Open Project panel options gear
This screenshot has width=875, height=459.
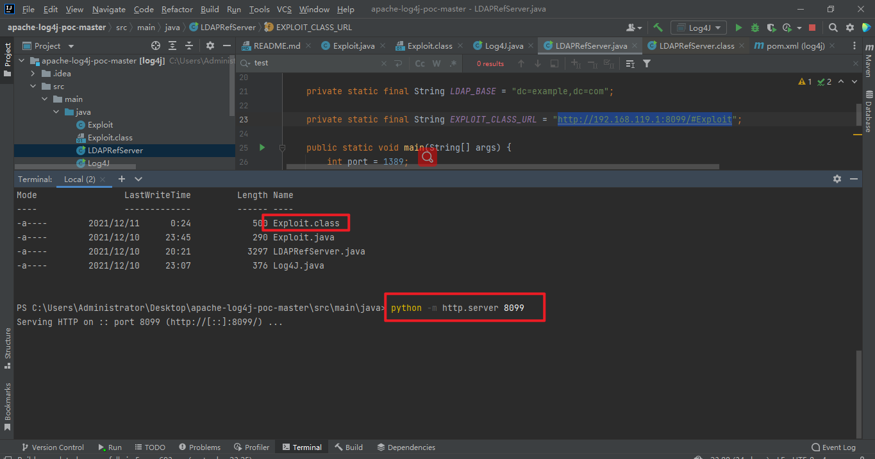pos(210,46)
